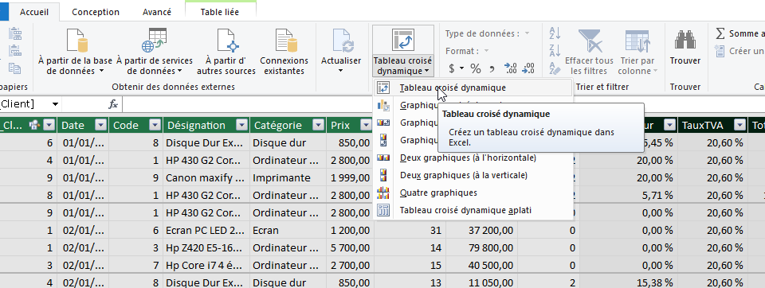
Task: Apply percentage format with % icon
Action: tap(475, 68)
